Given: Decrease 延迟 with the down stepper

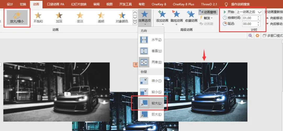Looking at the screenshot, I should click(258, 25).
